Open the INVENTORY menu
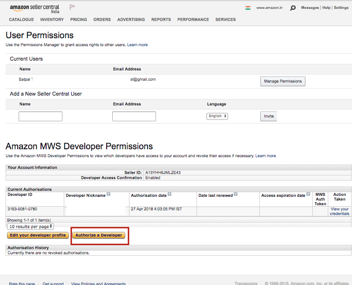 pos(52,20)
